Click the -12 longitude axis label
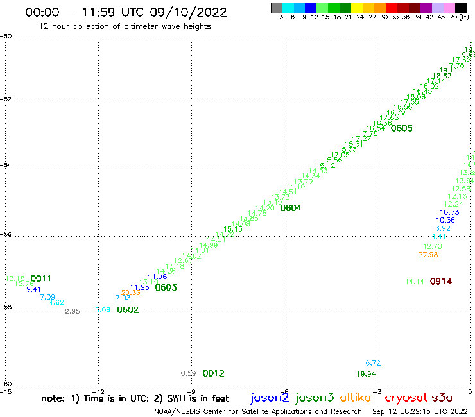Image resolution: width=475 pixels, height=417 pixels. pos(98,392)
